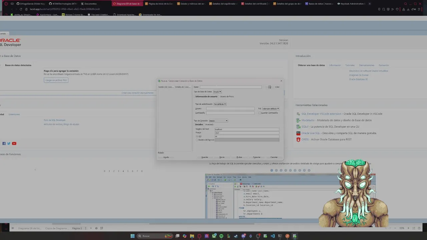Click the Probar button

click(x=239, y=157)
